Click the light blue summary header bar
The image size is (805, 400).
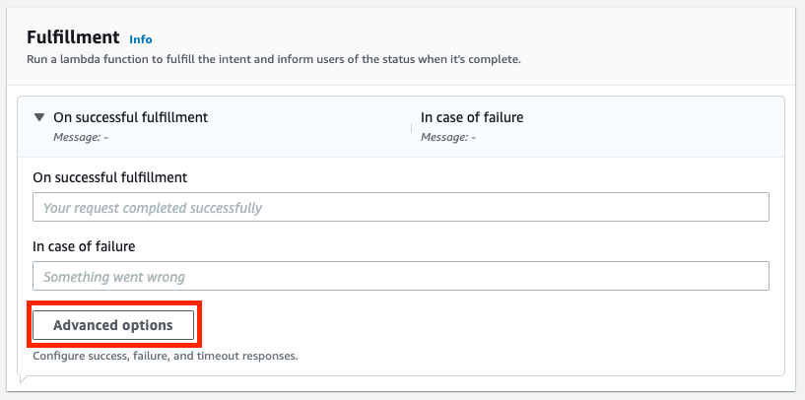click(x=401, y=127)
